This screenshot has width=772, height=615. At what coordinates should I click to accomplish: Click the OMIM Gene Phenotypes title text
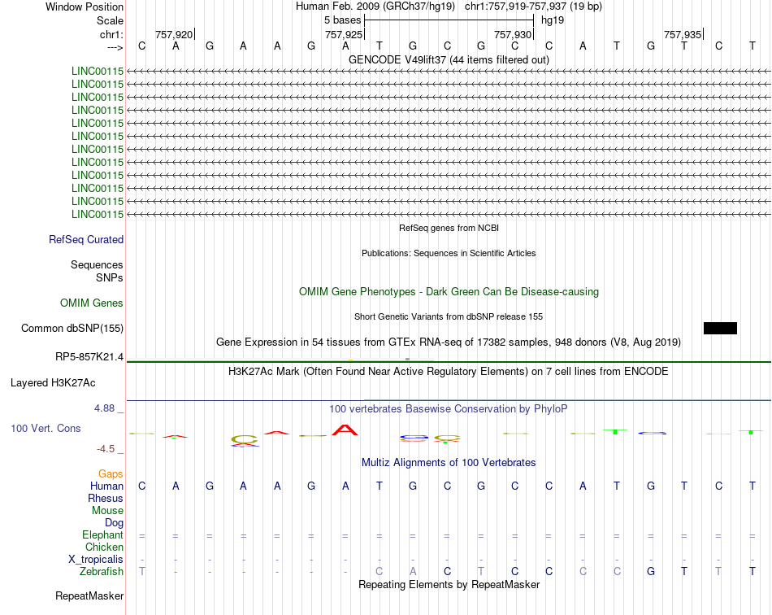[449, 292]
